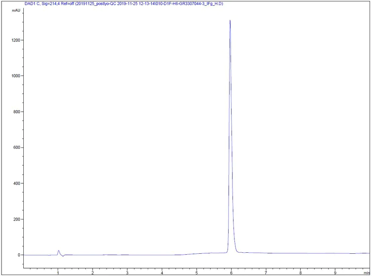Click the 3 minute x-axis label
Image resolution: width=372 pixels, height=276 pixels.
[x=127, y=273]
